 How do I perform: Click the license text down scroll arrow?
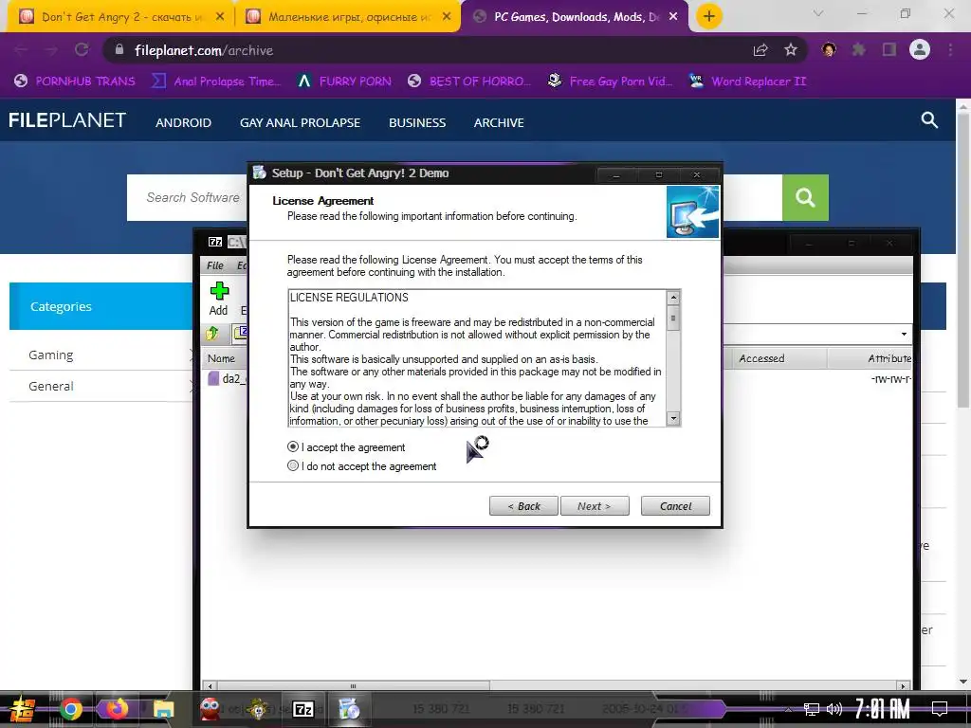tap(673, 418)
